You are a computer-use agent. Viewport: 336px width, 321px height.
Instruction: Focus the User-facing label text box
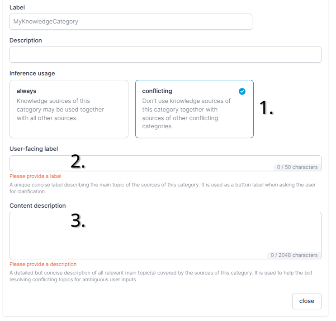pos(166,163)
